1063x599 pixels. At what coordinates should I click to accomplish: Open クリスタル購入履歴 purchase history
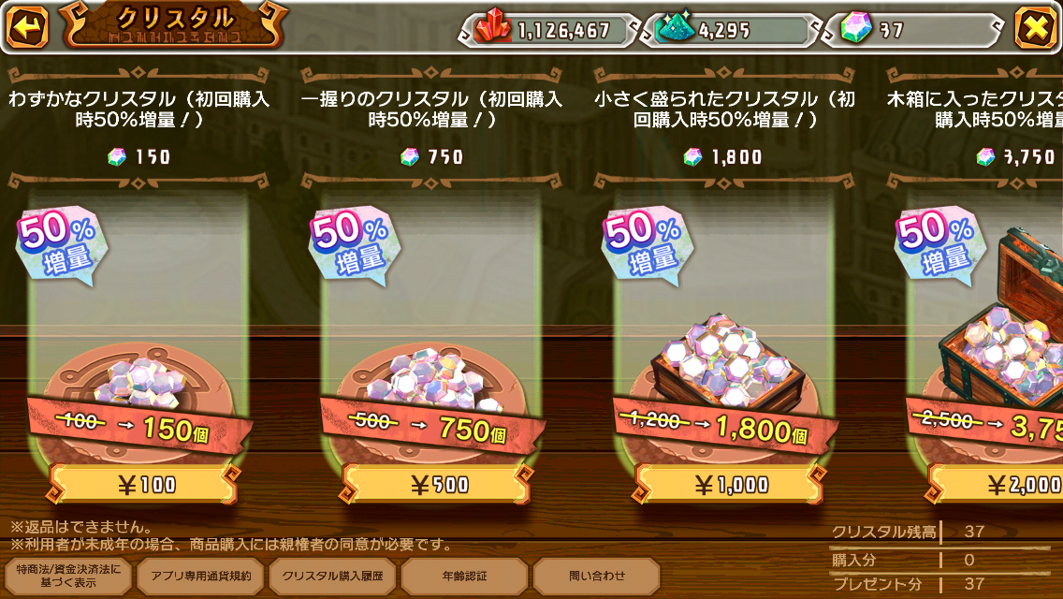pos(332,576)
